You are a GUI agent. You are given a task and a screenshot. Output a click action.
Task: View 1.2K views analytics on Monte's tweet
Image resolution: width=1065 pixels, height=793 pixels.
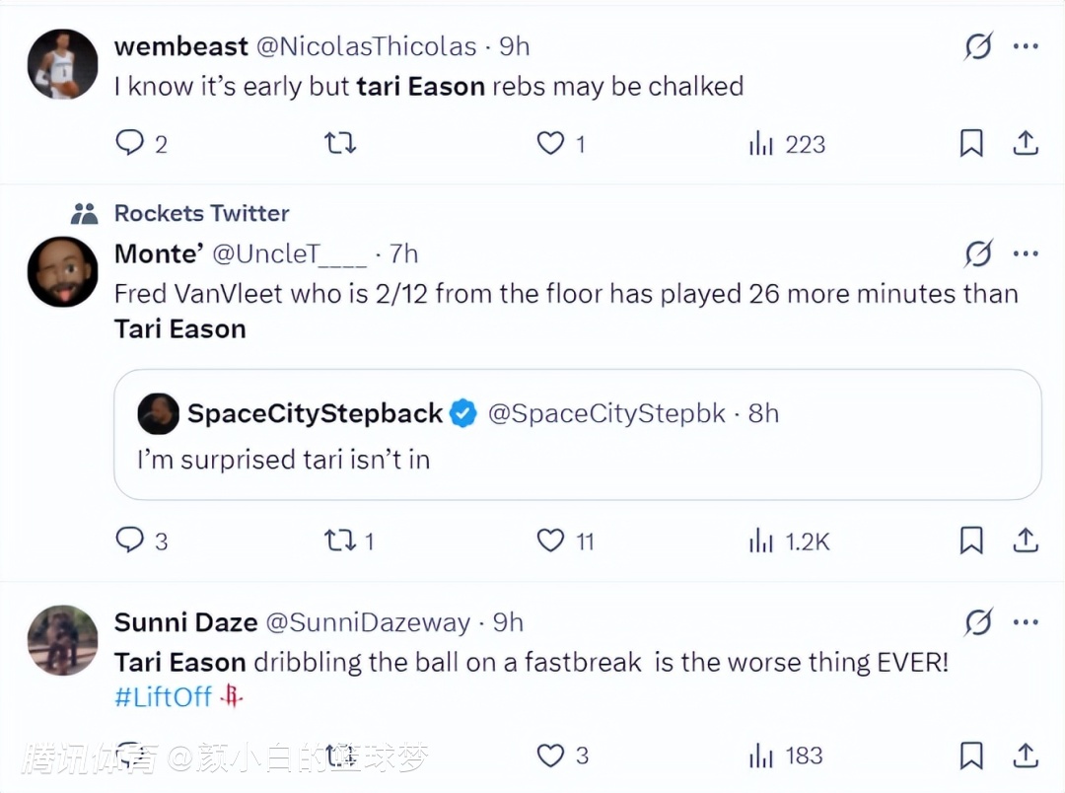point(789,540)
